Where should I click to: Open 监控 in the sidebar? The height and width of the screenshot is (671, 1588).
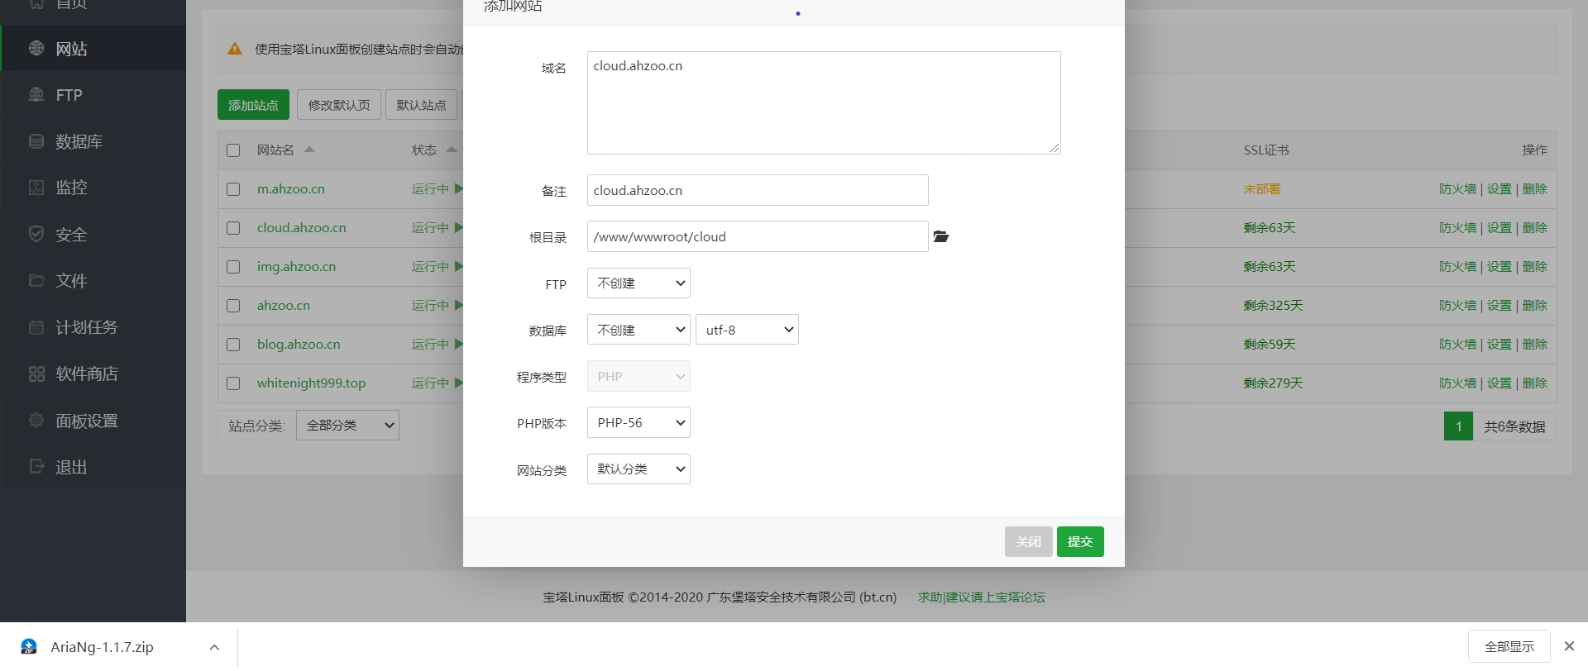pos(93,188)
